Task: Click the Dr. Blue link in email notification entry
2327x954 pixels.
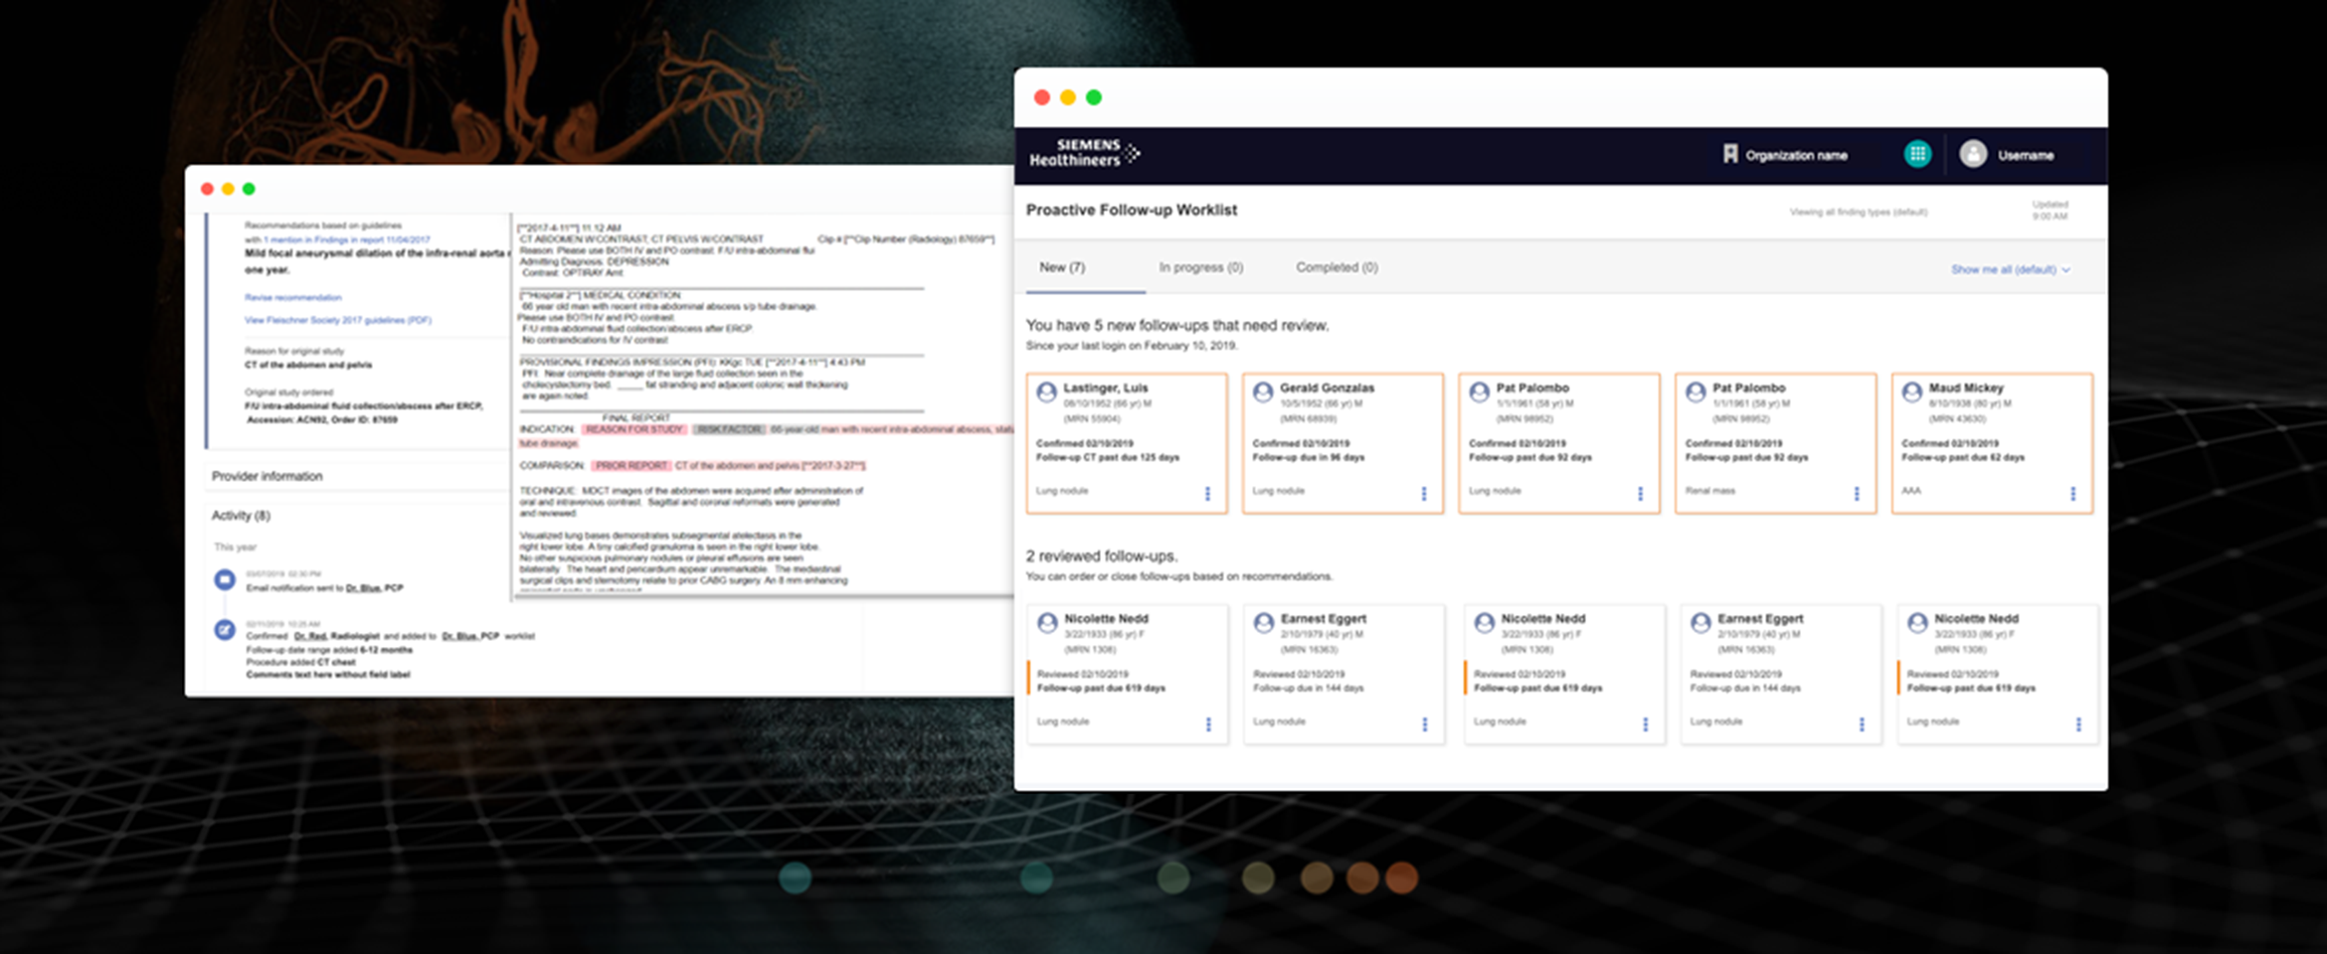Action: (363, 588)
